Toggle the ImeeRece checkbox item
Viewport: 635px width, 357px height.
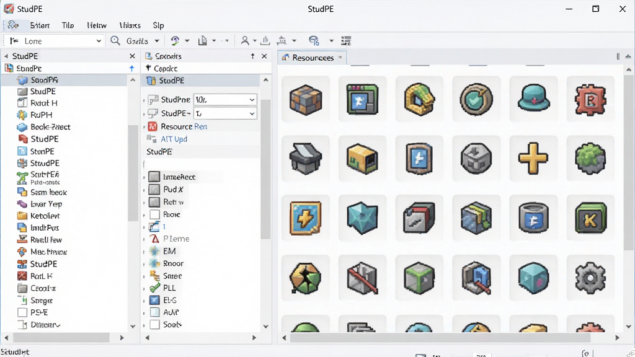(154, 177)
